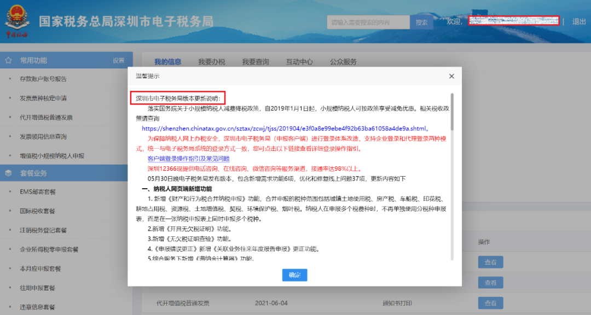This screenshot has width=591, height=315.
Task: Open 企业所得税零申报套餐 in the sidebar
Action: (49, 249)
